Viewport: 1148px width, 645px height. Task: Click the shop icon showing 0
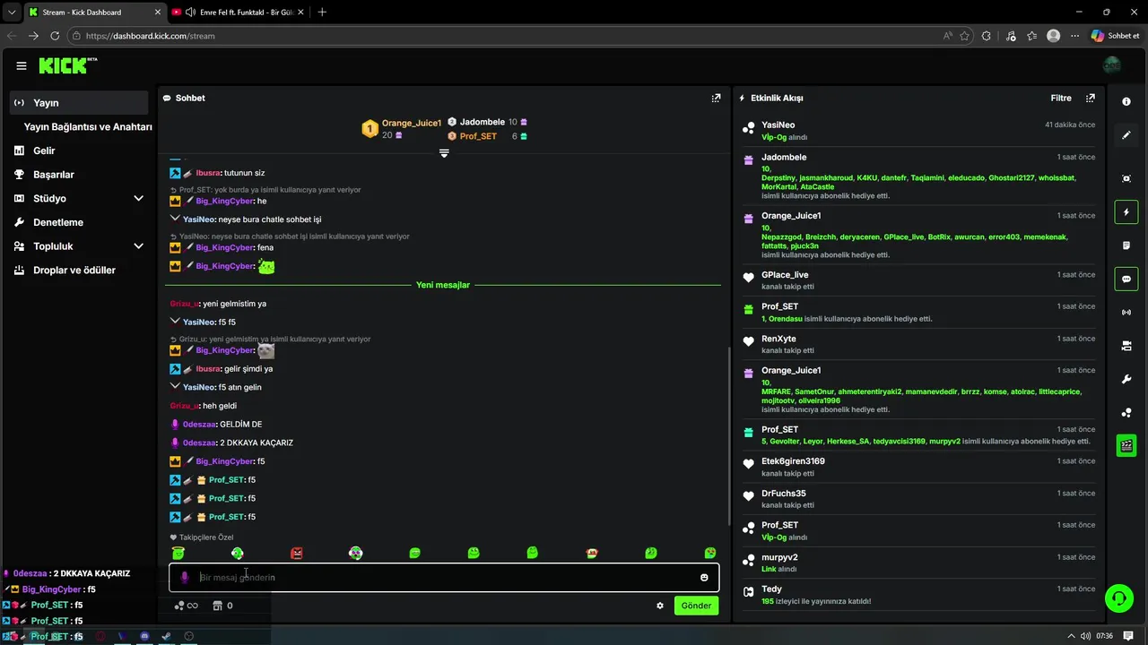[222, 606]
